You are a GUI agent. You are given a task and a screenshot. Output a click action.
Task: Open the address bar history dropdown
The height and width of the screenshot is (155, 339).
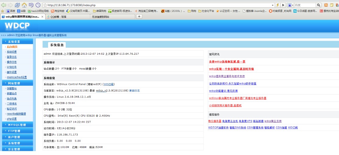pos(273,5)
